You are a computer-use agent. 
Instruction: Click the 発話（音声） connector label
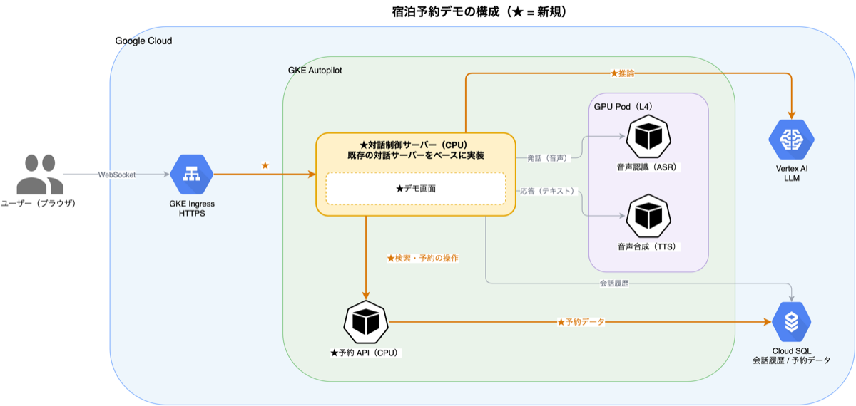(x=548, y=158)
